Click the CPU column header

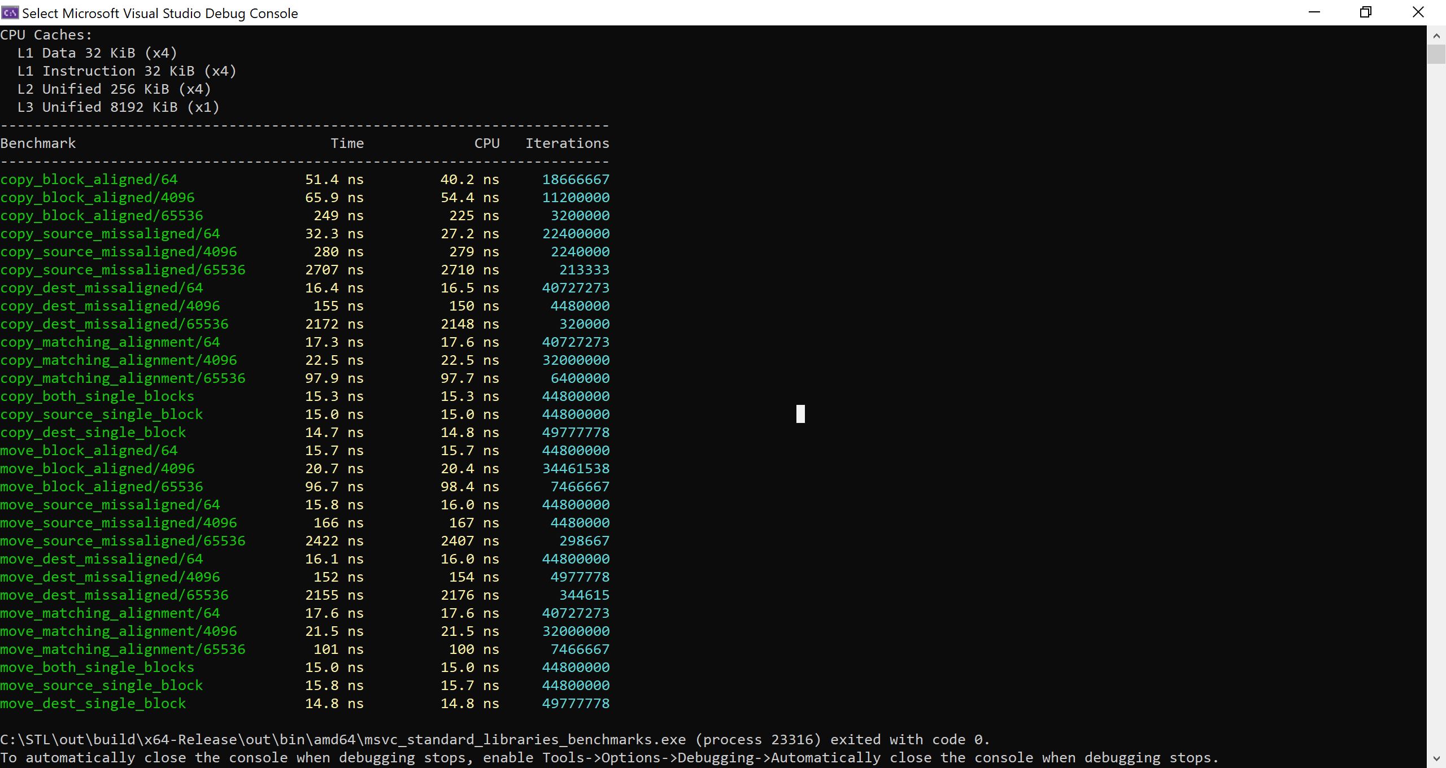[x=487, y=143]
